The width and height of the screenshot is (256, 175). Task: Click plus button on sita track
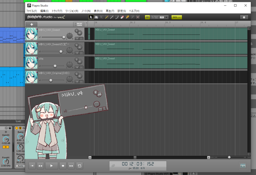coord(77,67)
